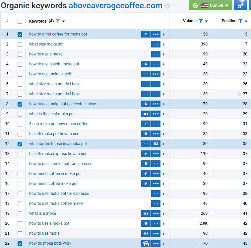Click snippet icon for '3 cup moka pot how much coffee'
Image resolution: width=251 pixels, height=248 pixels.
[x=146, y=124]
